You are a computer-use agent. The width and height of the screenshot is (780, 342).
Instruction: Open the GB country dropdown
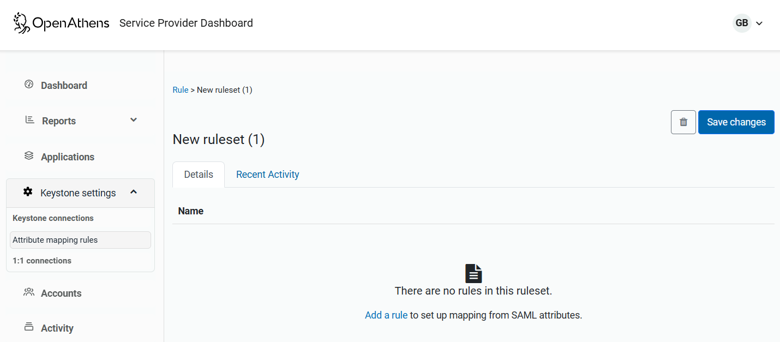tap(748, 23)
